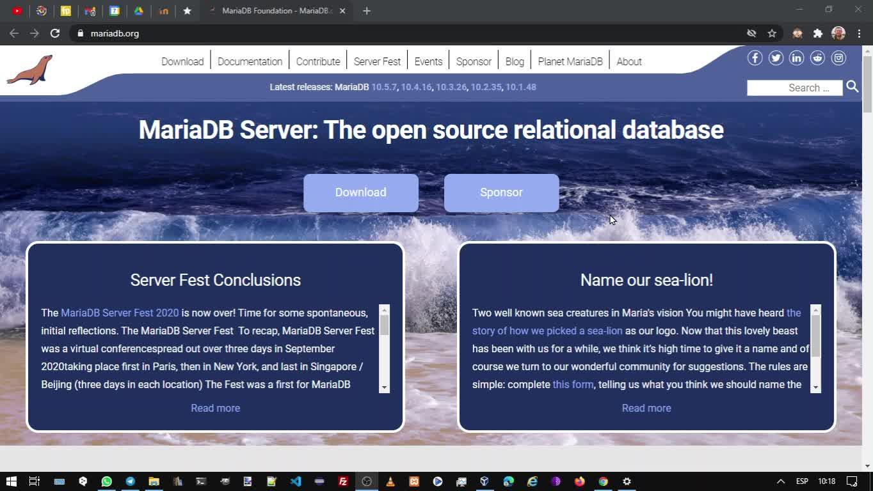
Task: Show hidden system tray icons
Action: (780, 481)
